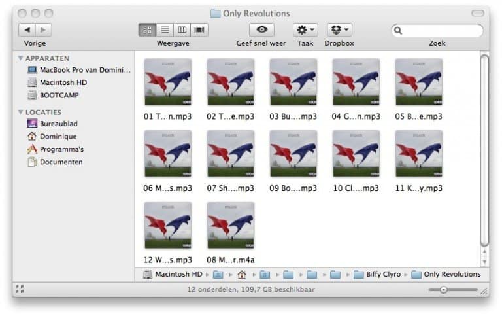Open the Dropbox toolbar menu
502x316 pixels.
pyautogui.click(x=339, y=30)
